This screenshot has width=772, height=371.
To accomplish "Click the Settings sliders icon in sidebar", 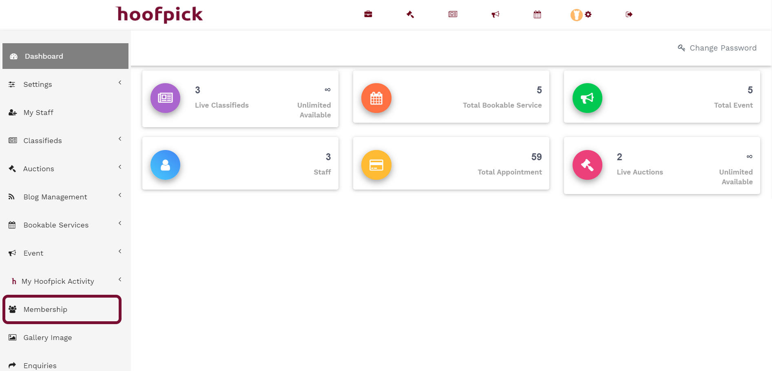I will click(x=12, y=84).
